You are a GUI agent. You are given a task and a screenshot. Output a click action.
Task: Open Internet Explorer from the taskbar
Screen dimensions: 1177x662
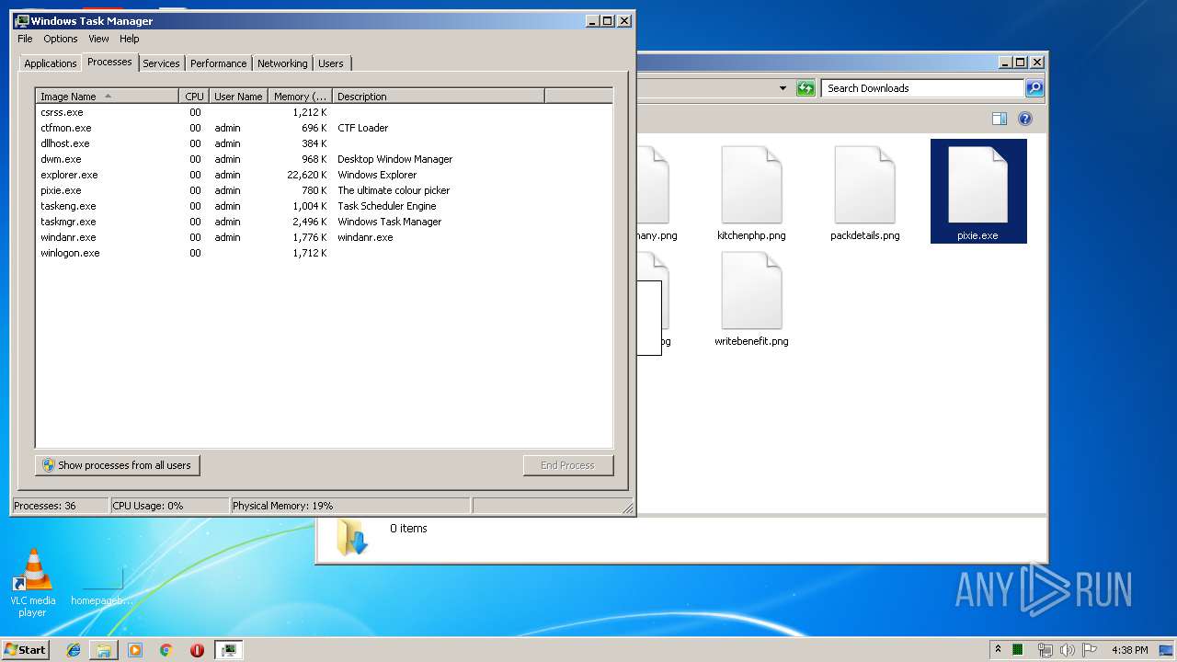(74, 650)
